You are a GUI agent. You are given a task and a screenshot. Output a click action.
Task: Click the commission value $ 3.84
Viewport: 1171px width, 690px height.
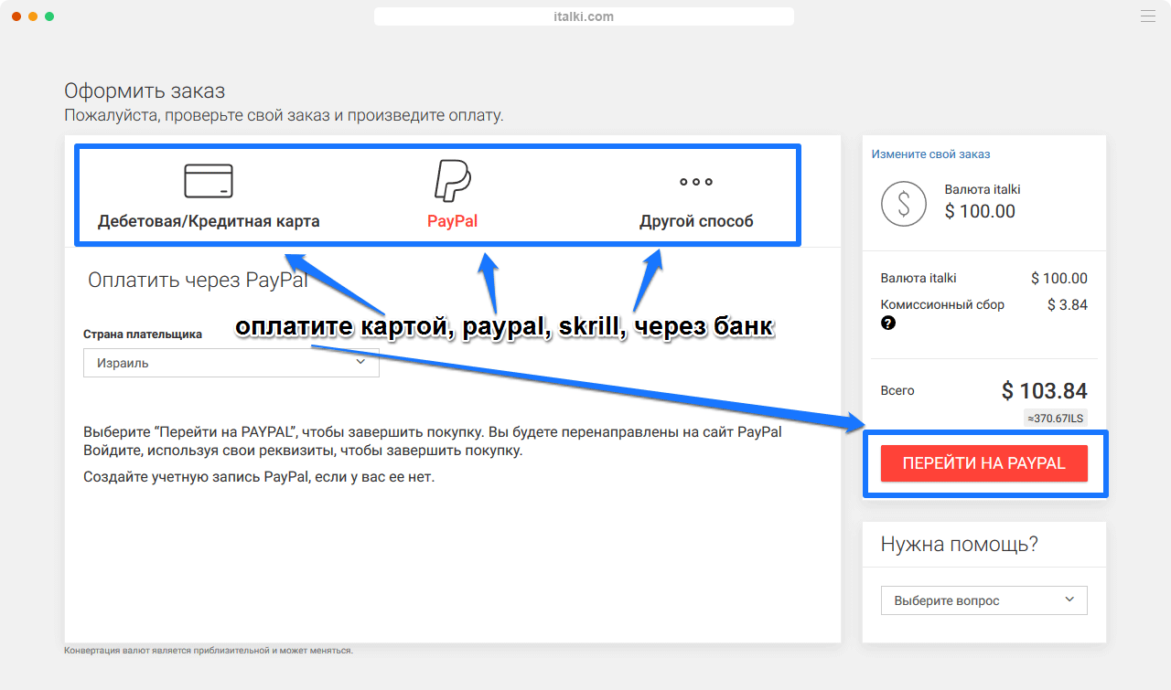[1068, 305]
